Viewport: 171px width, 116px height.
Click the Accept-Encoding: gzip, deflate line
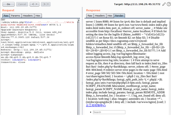pos(22,52)
